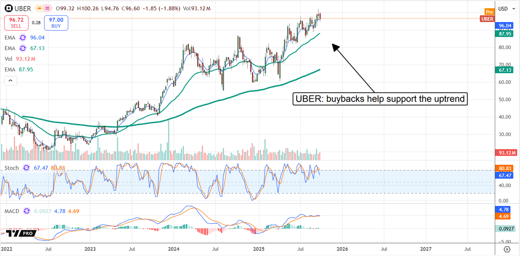Click the red UBER label on the price axis
520x256 pixels.
487,19
